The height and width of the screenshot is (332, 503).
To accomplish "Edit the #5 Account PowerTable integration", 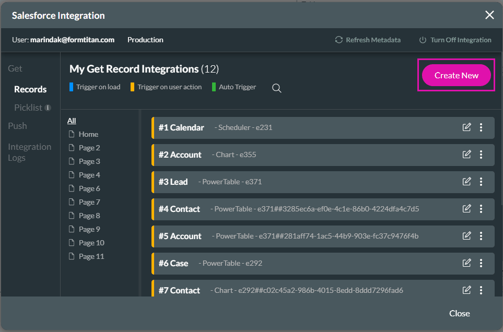I will point(466,236).
